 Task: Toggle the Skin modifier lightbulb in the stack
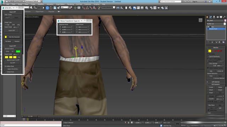coord(208,27)
